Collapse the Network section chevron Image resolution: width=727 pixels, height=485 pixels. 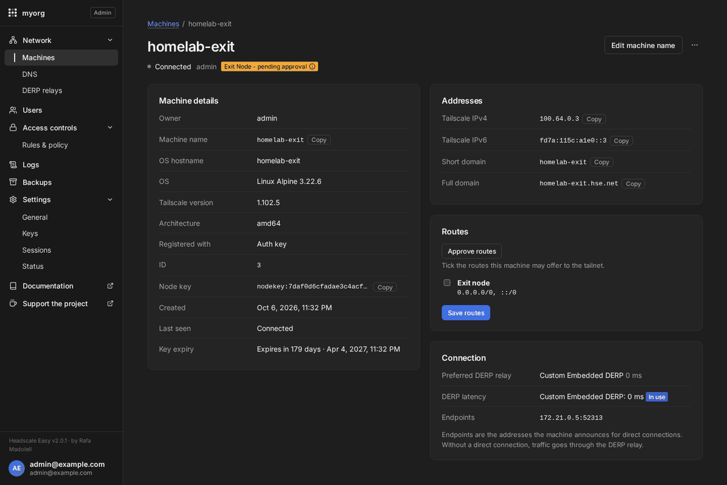click(x=110, y=40)
